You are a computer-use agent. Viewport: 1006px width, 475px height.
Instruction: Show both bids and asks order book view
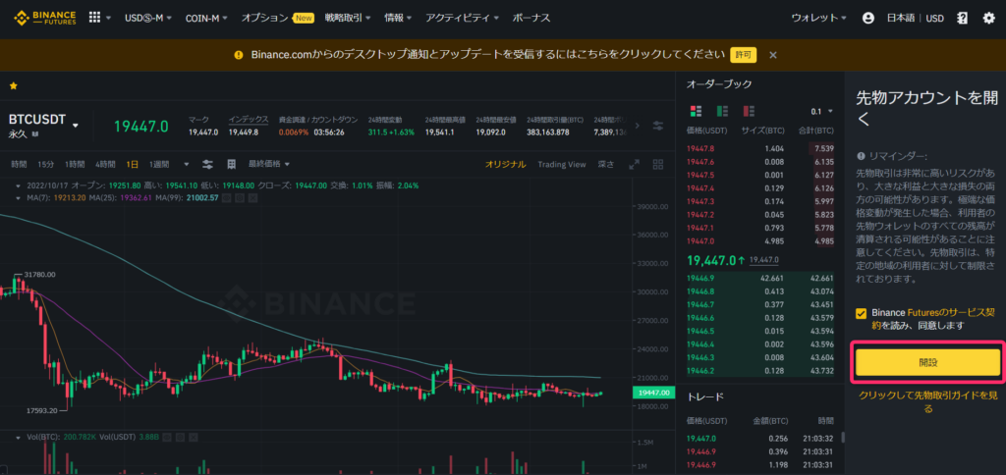tap(696, 111)
